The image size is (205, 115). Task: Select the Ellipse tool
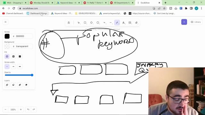click(x=98, y=23)
